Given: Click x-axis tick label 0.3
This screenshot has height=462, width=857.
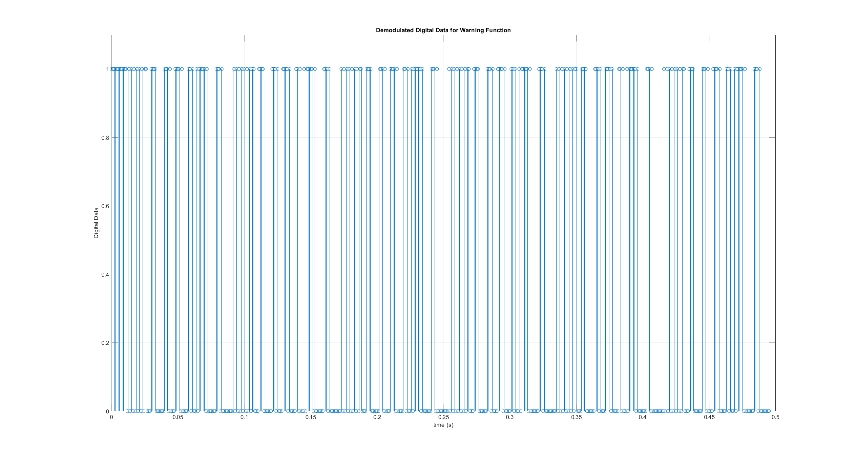Looking at the screenshot, I should pyautogui.click(x=510, y=417).
